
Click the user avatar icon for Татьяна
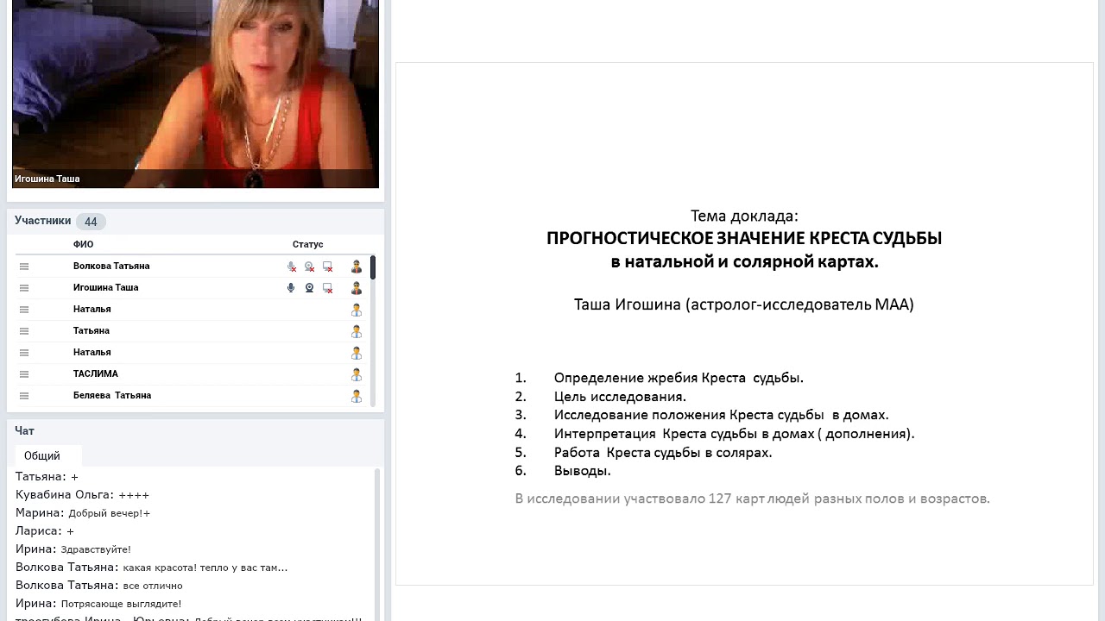[x=357, y=331]
